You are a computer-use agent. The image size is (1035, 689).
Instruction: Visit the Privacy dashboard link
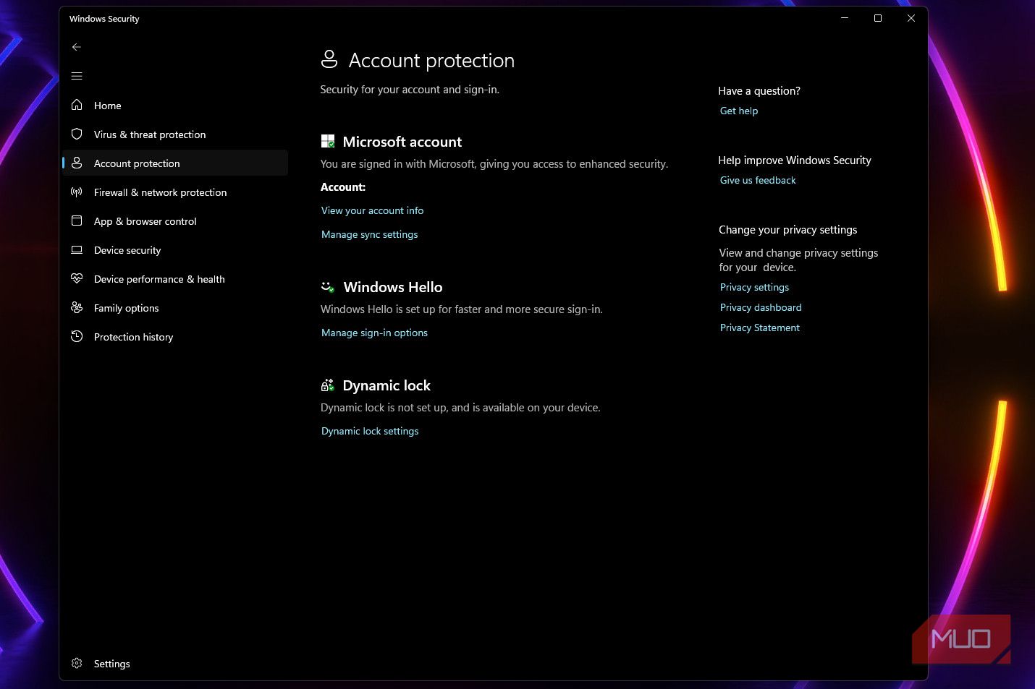click(x=761, y=307)
